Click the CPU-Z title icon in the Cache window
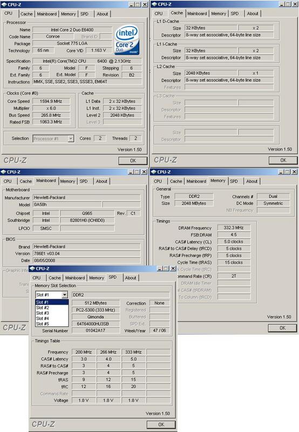Screen dimensions: 299x432 pos(154,4)
